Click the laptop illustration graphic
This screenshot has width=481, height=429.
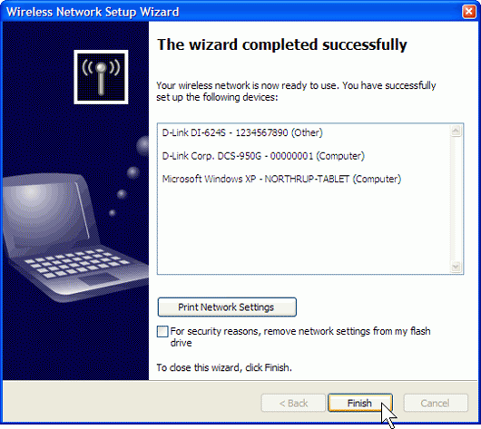(x=72, y=238)
